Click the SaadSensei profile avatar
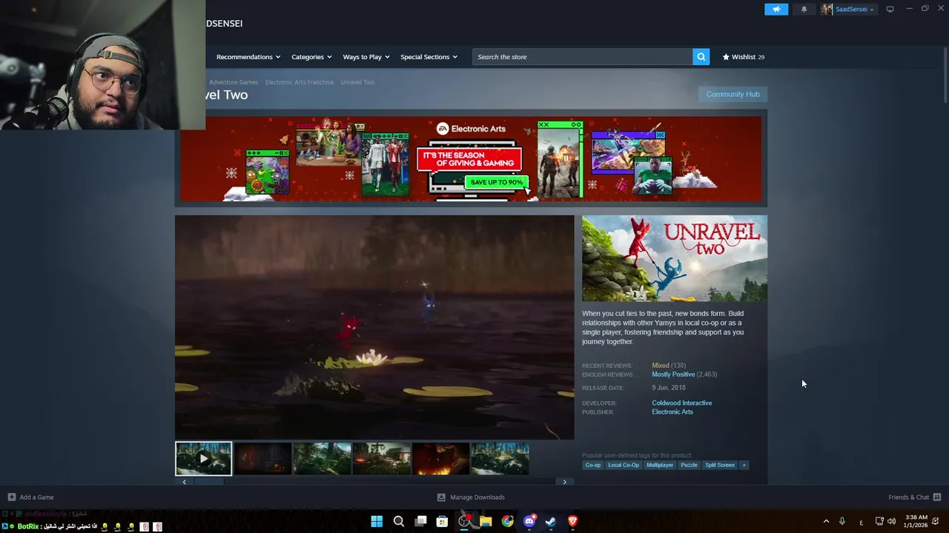 click(x=827, y=9)
